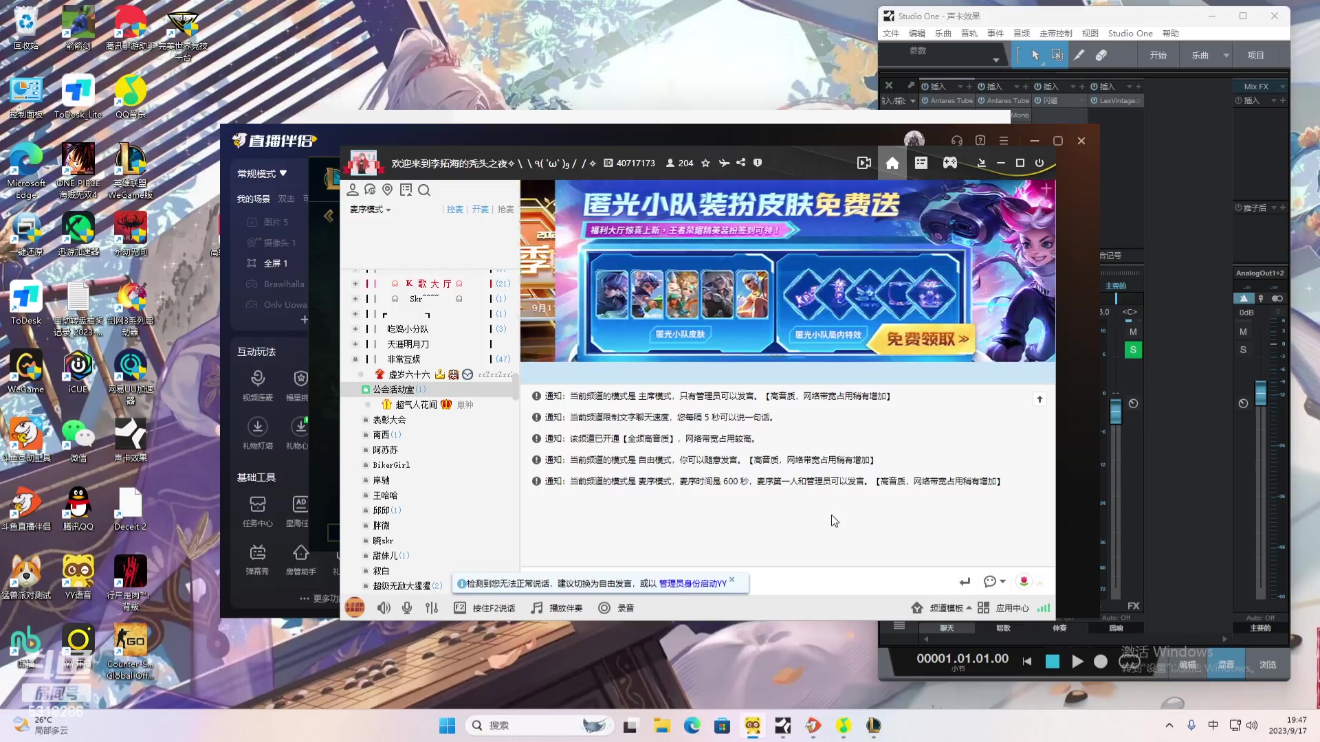Open the YY video broadcast icon

point(864,163)
